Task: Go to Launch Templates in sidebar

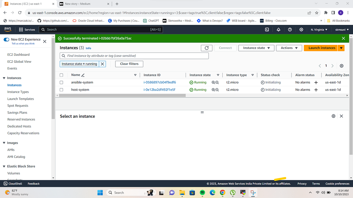Action: click(x=21, y=99)
